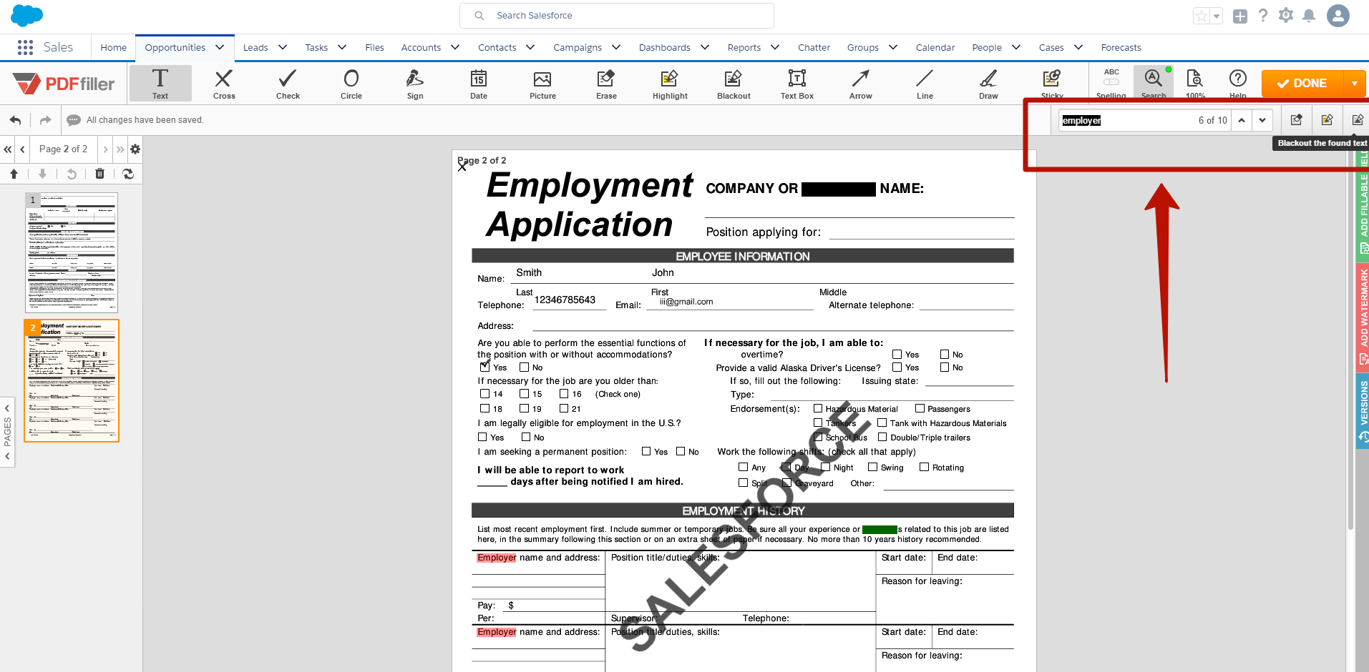The height and width of the screenshot is (672, 1369).
Task: Open the Calendar tab
Action: 935,47
